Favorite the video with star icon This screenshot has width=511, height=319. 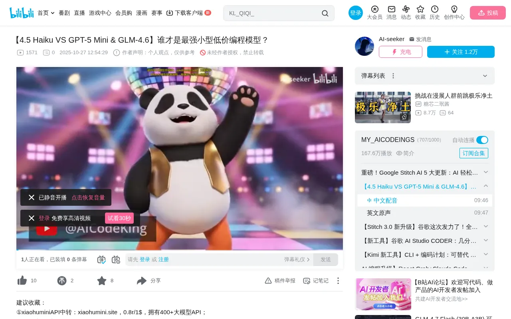(102, 281)
